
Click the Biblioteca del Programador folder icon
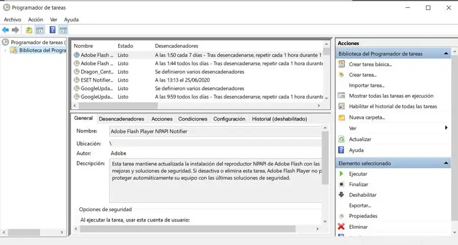13,50
